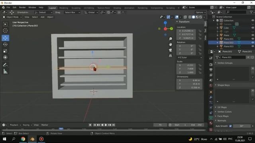The height and width of the screenshot is (143, 255).
Task: Click the timeline playhead marker
Action: [61, 129]
